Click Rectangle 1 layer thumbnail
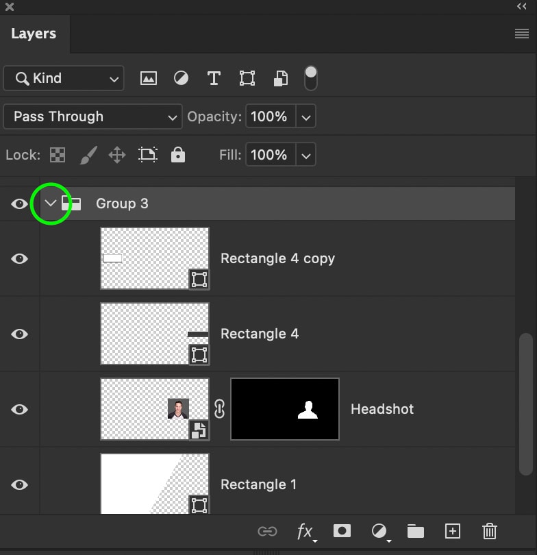This screenshot has height=555, width=537. (155, 484)
